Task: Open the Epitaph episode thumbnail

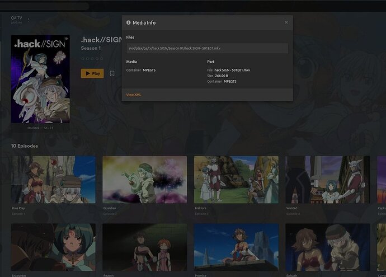Action: [328, 247]
